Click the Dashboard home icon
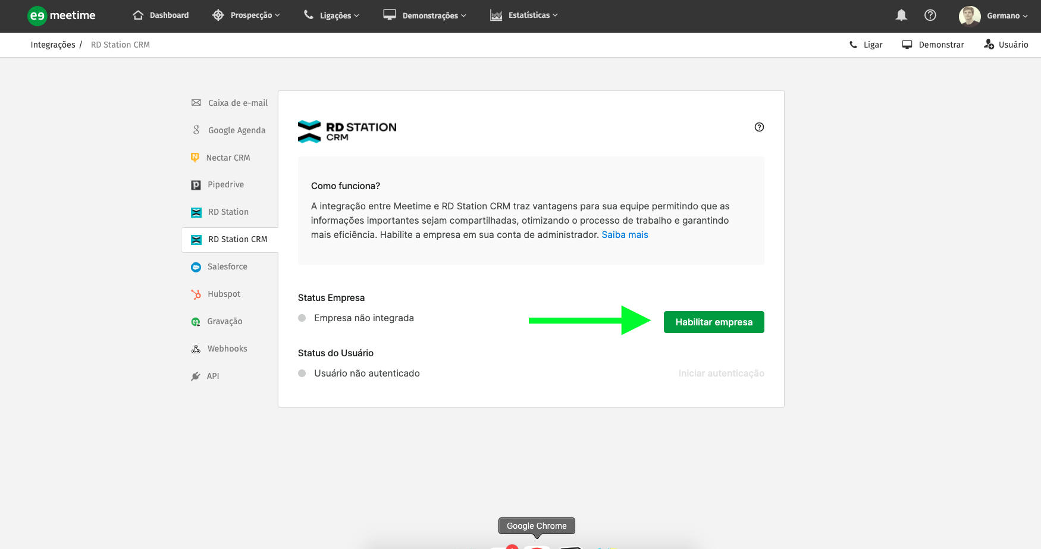This screenshot has height=549, width=1041. click(x=138, y=15)
